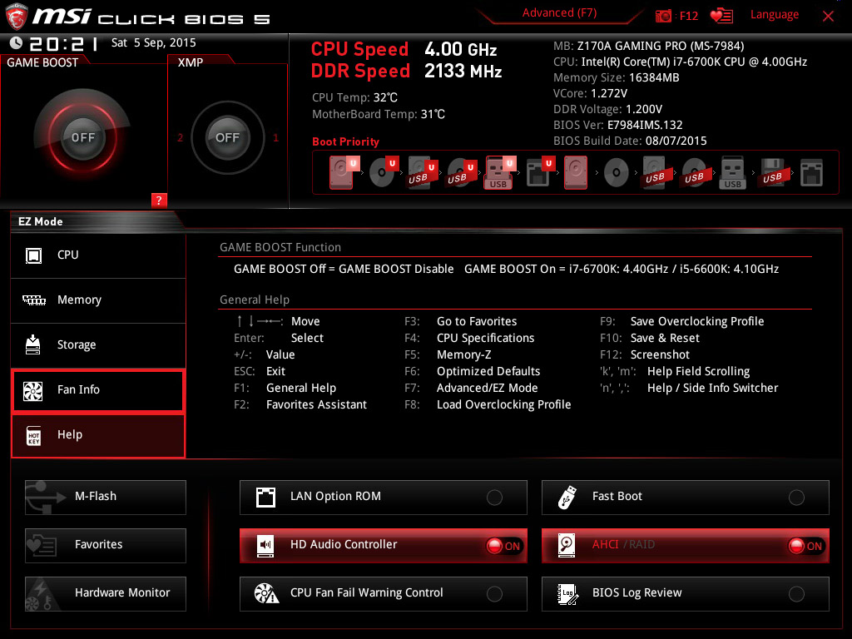Click the "MB: Z170A GAMING PRO (MS-7984)" line

[649, 47]
